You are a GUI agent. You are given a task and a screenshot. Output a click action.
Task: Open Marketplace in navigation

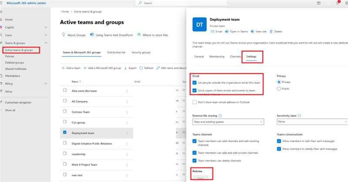[x=13, y=76]
